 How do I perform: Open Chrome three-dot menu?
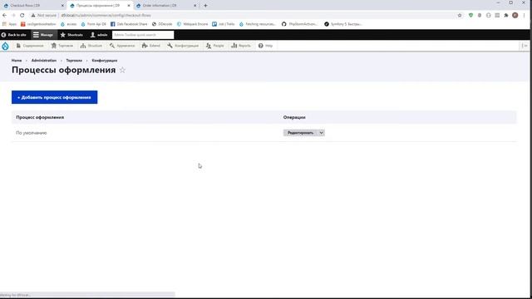coord(525,15)
